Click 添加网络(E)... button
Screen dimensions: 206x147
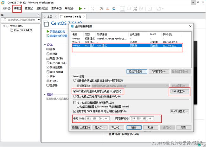pyautogui.click(x=137, y=72)
